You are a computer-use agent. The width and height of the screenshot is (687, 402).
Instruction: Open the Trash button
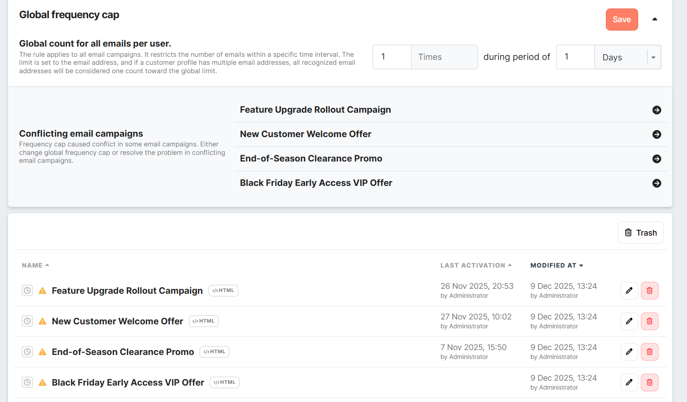pos(640,233)
